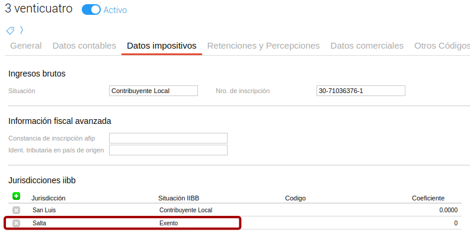Click the Situación IIBB column header

[178, 198]
